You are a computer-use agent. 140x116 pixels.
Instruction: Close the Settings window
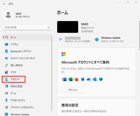(x=136, y=2)
